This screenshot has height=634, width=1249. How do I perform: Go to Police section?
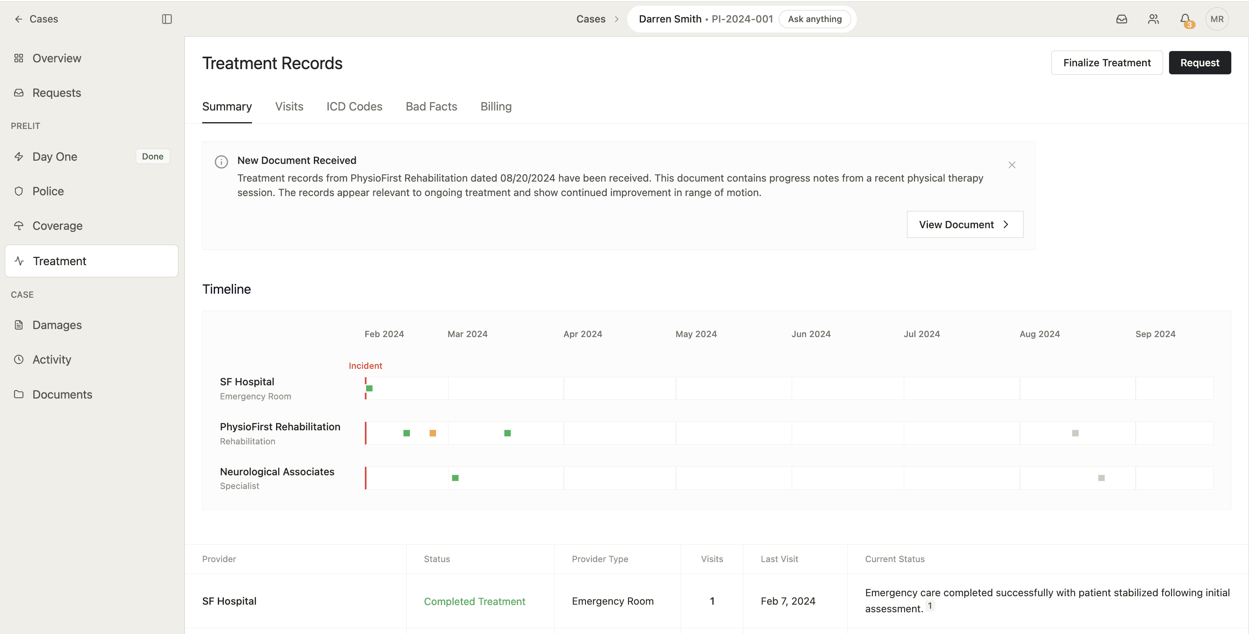pos(47,191)
